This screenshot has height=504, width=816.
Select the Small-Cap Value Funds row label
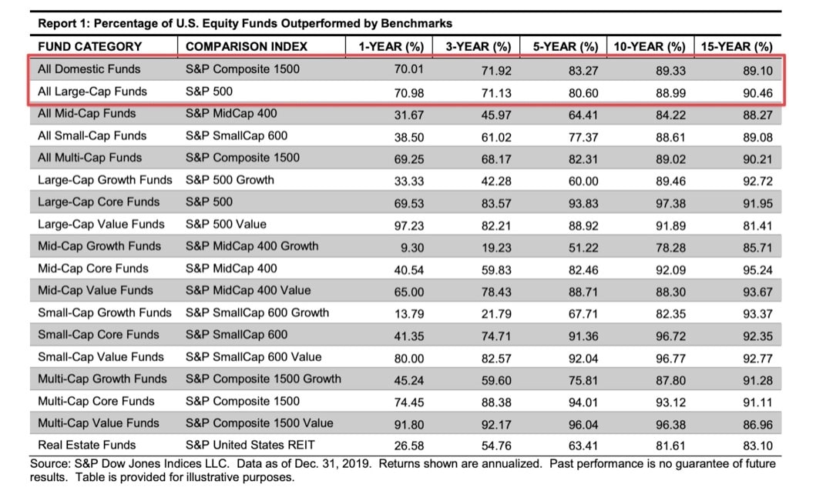pos(100,357)
